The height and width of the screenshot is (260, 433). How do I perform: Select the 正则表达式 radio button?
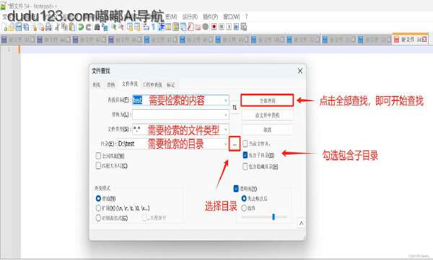(x=98, y=217)
